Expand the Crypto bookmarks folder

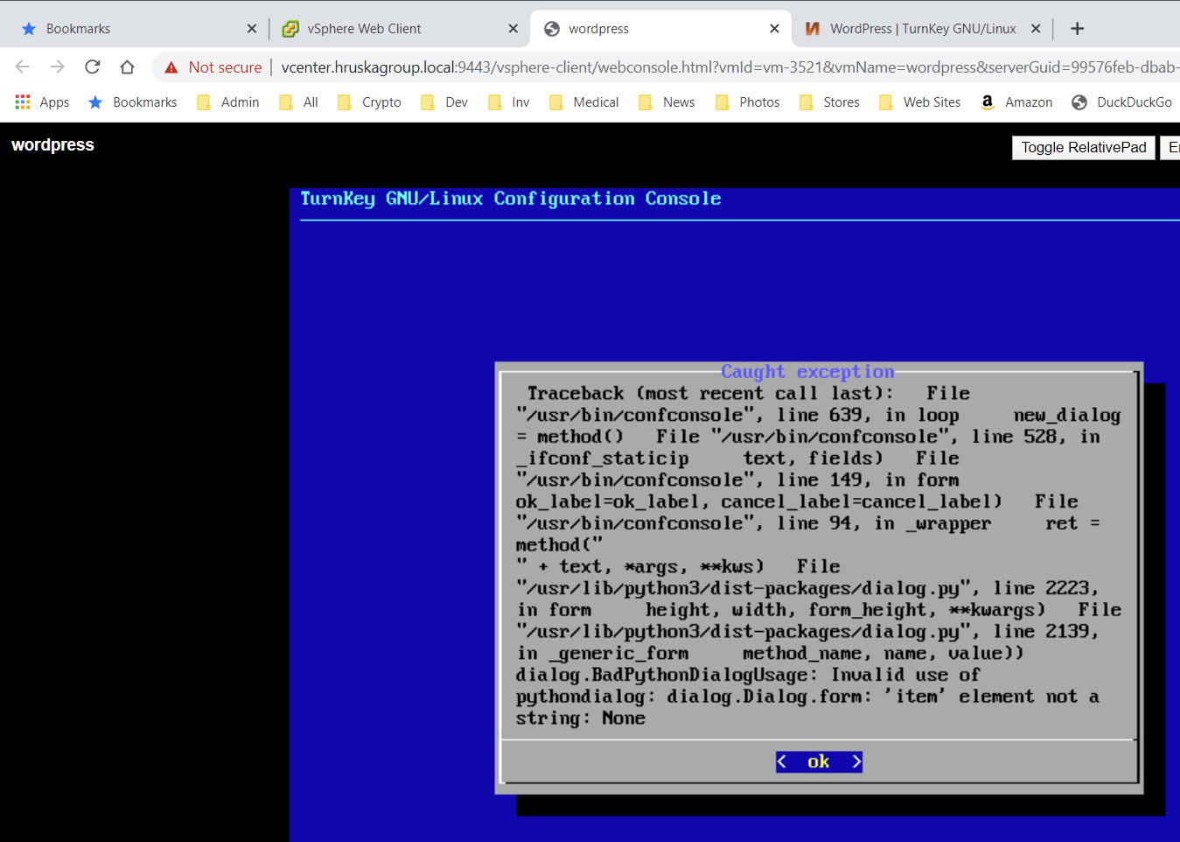tap(369, 102)
